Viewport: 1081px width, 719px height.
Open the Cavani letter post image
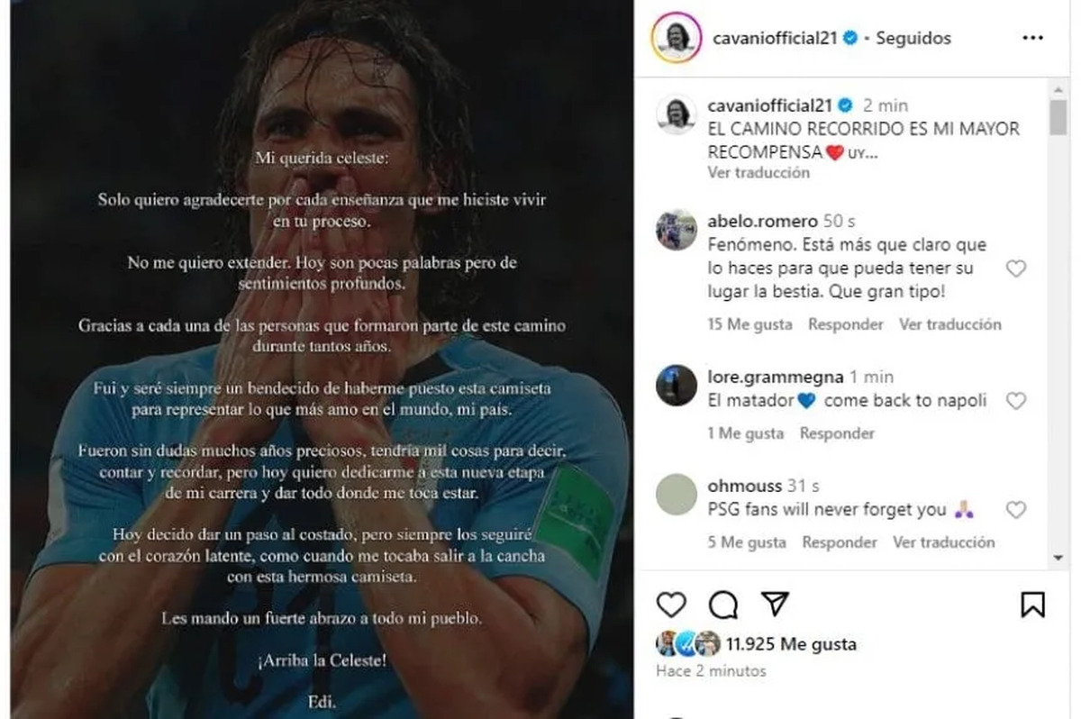[322, 359]
